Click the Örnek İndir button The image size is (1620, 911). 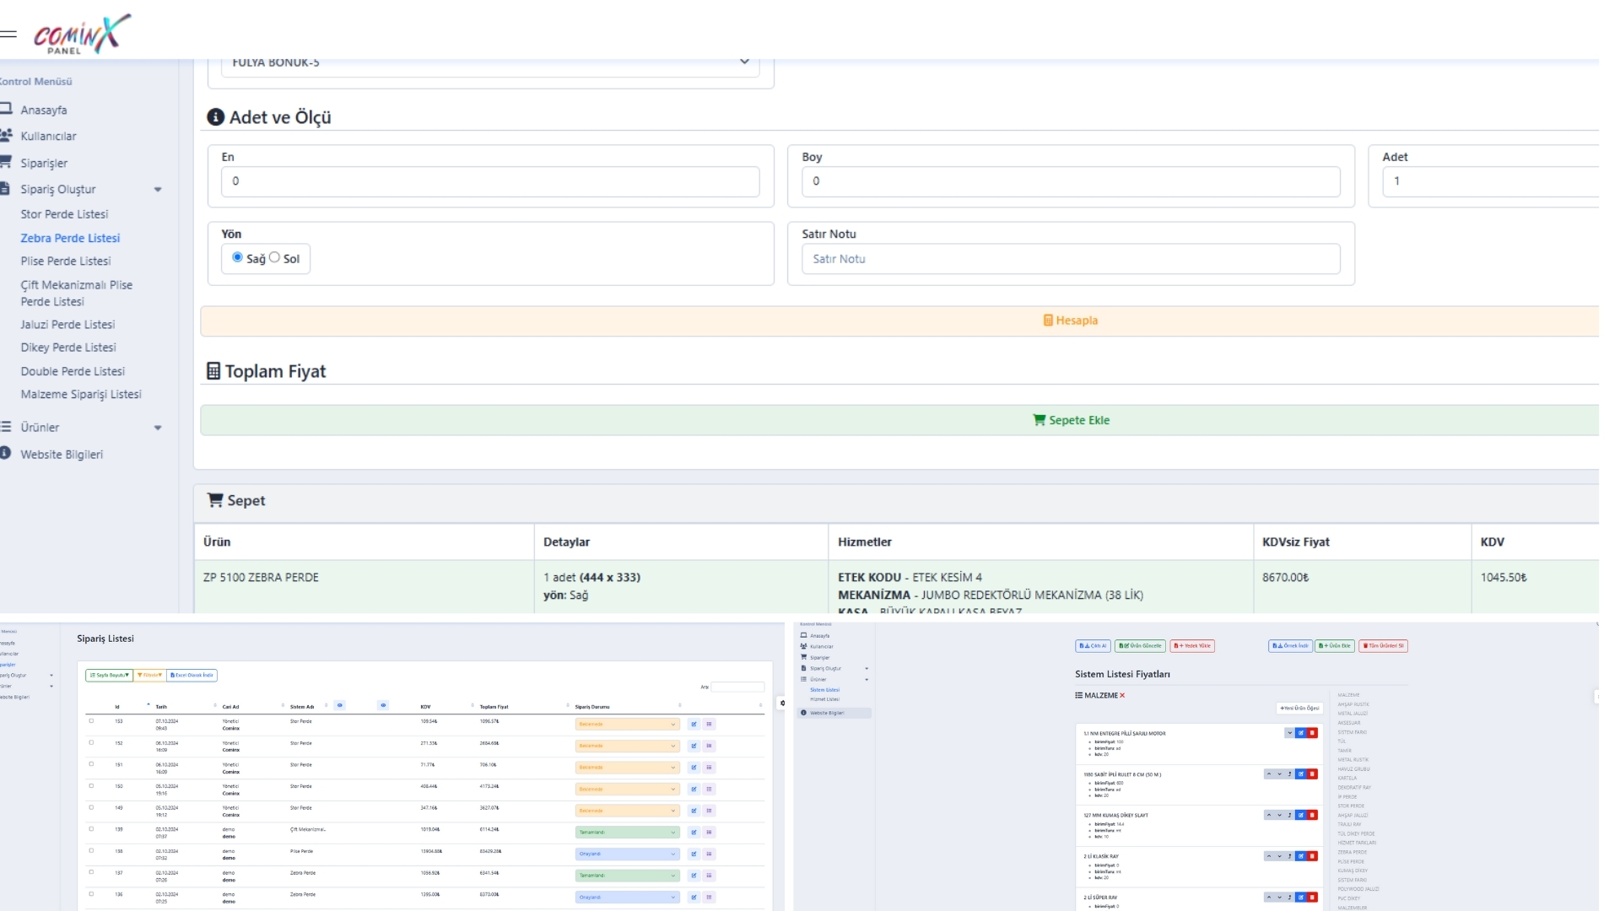coord(1290,646)
